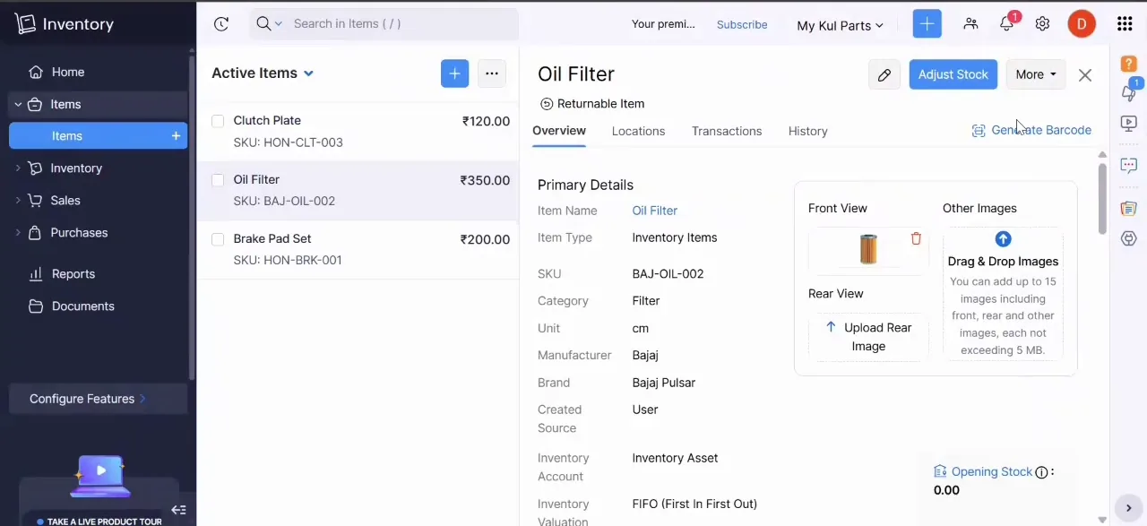This screenshot has height=526, width=1147.
Task: Open the three-dots options in Active Items
Action: point(491,73)
